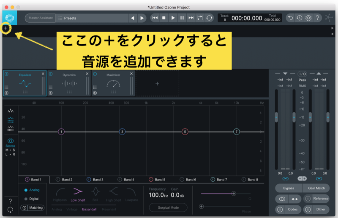Select the next preset arrow
The image size is (338, 218).
tap(142, 18)
